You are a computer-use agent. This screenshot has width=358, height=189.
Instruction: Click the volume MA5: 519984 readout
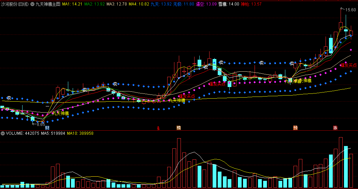53,133
